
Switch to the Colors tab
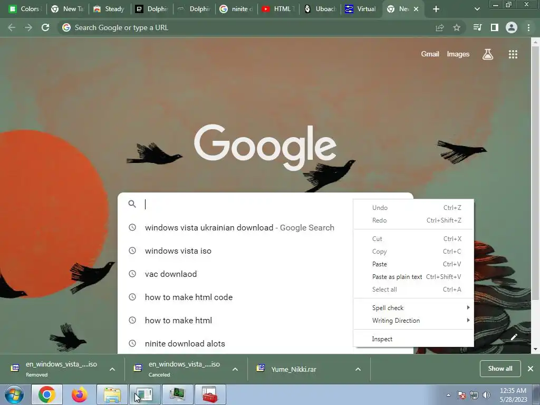pyautogui.click(x=24, y=9)
